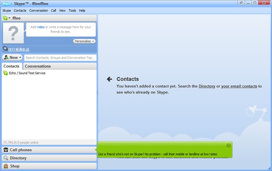Click the Skype logo in title bar
Image resolution: width=272 pixels, height=171 pixels.
pyautogui.click(x=7, y=4)
